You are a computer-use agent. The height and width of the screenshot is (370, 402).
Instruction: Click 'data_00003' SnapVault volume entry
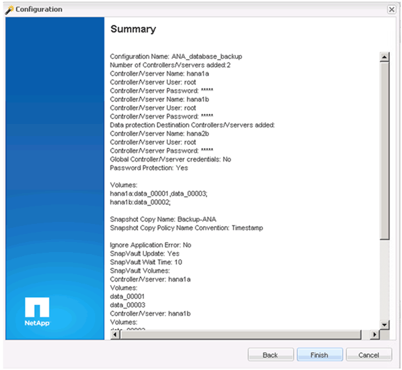pos(127,305)
